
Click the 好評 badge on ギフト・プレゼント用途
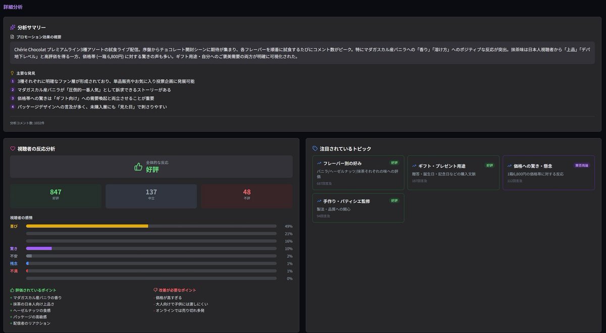[x=489, y=165]
